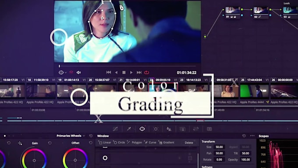The height and width of the screenshot is (168, 298).
Task: Reset the Gain wheel
Action: (50, 143)
